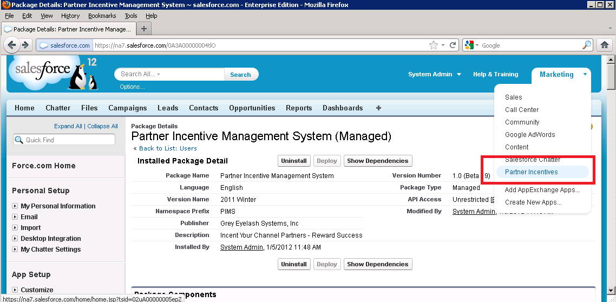
Task: Click the reload page icon
Action: [x=453, y=45]
